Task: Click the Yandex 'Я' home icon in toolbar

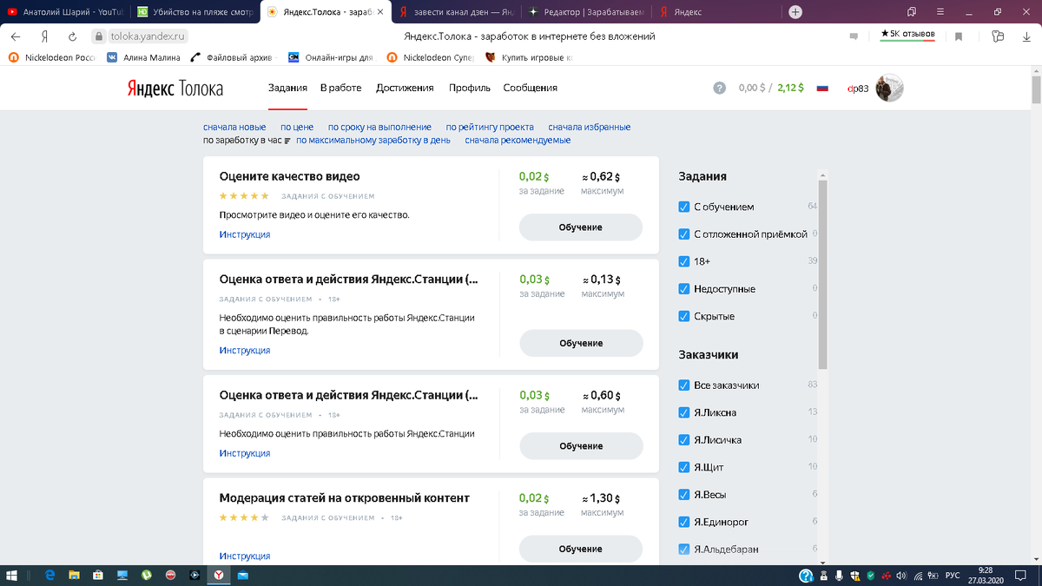Action: (x=43, y=36)
